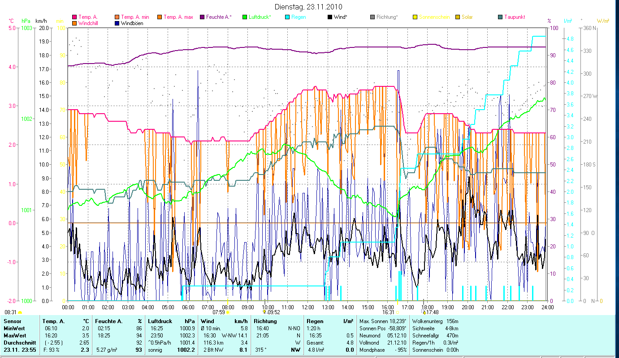Select the 16:31 marker below the time axis

click(388, 312)
